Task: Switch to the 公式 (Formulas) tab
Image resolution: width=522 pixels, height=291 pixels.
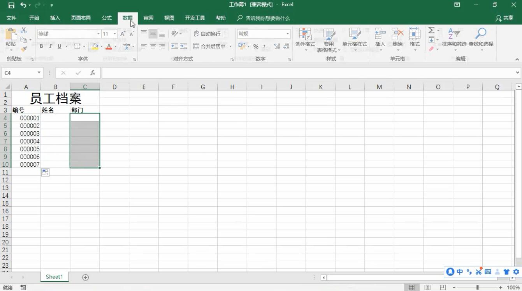Action: coord(107,18)
